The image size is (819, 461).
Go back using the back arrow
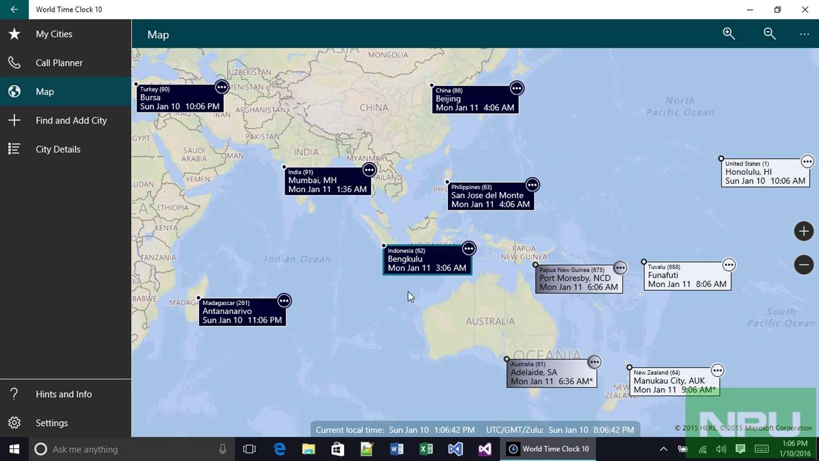click(x=14, y=9)
